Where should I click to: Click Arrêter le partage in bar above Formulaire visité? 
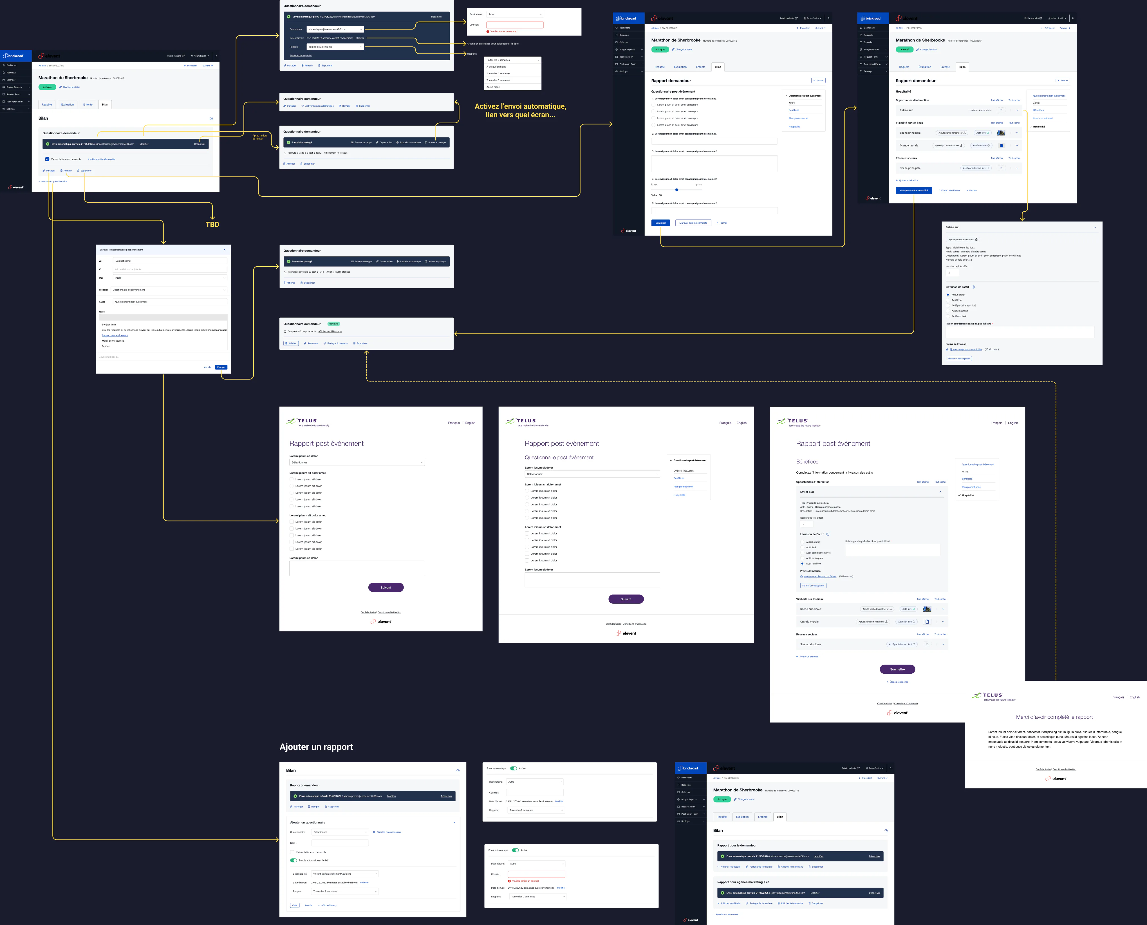coord(435,142)
